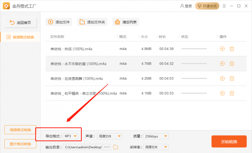Delete the 森之恋歌 row
Viewport: 252px width, 153px height.
(x=231, y=93)
